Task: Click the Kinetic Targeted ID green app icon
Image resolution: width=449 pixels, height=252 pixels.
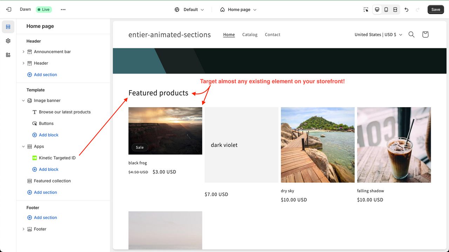Action: [x=35, y=158]
